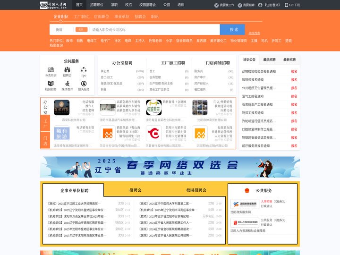Select the orange 工厂 vertical tab

pyautogui.click(x=45, y=123)
